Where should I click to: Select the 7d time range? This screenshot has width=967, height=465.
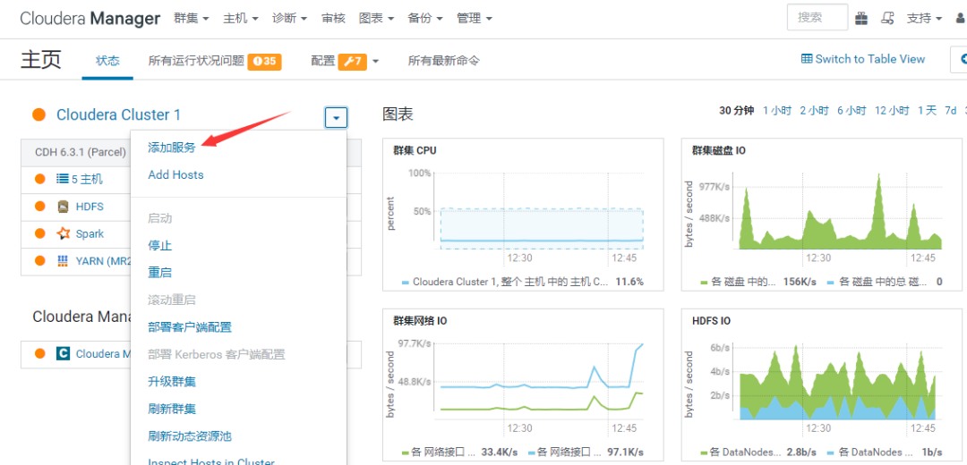pyautogui.click(x=950, y=110)
